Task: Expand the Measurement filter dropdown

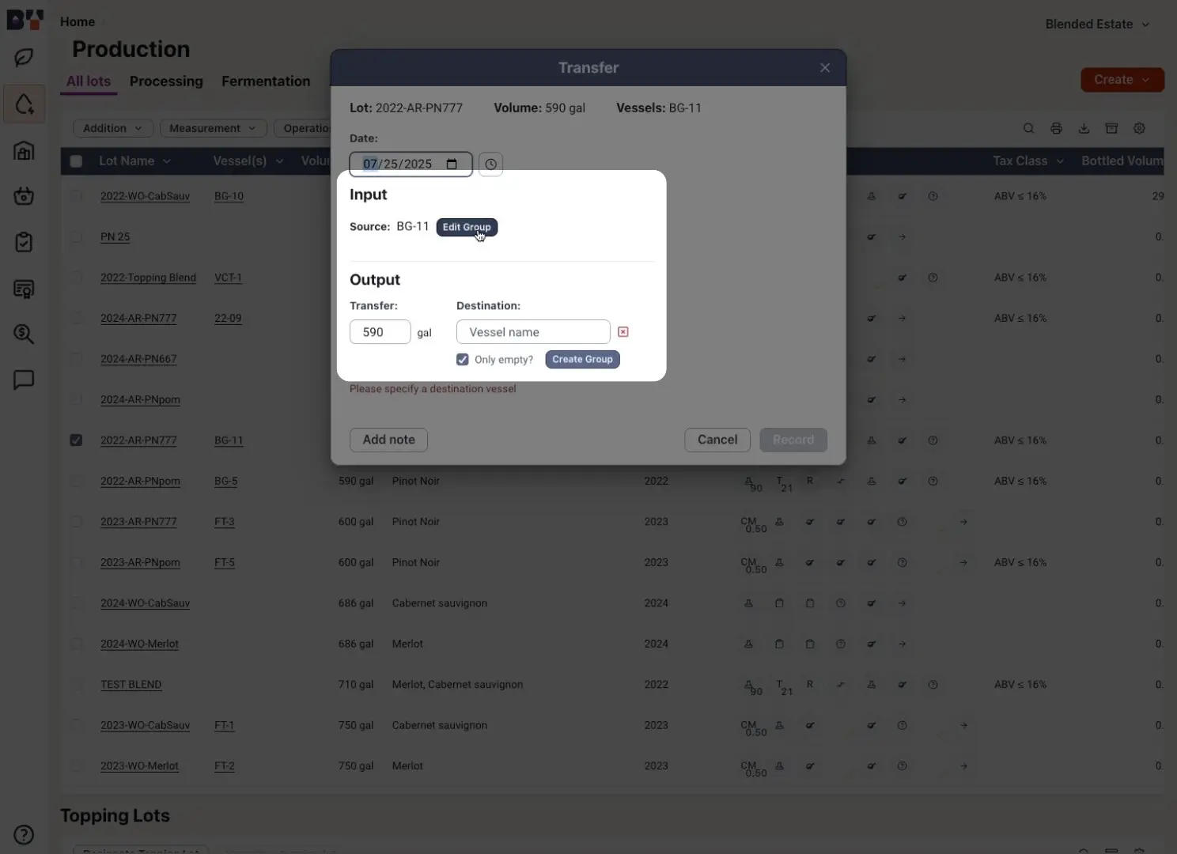Action: [x=212, y=128]
